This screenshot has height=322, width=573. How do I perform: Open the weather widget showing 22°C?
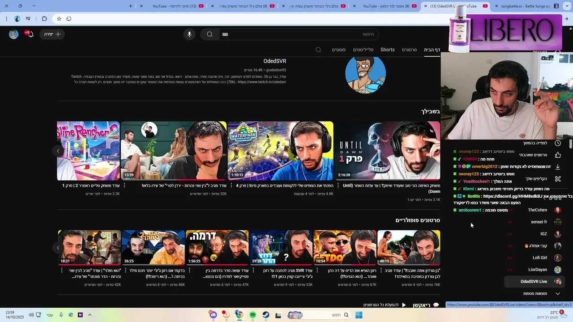pyautogui.click(x=552, y=315)
